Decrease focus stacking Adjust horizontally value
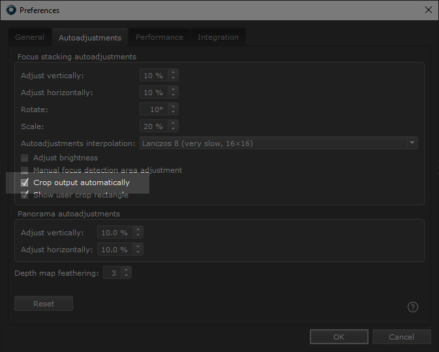The width and height of the screenshot is (439, 352). coord(173,96)
